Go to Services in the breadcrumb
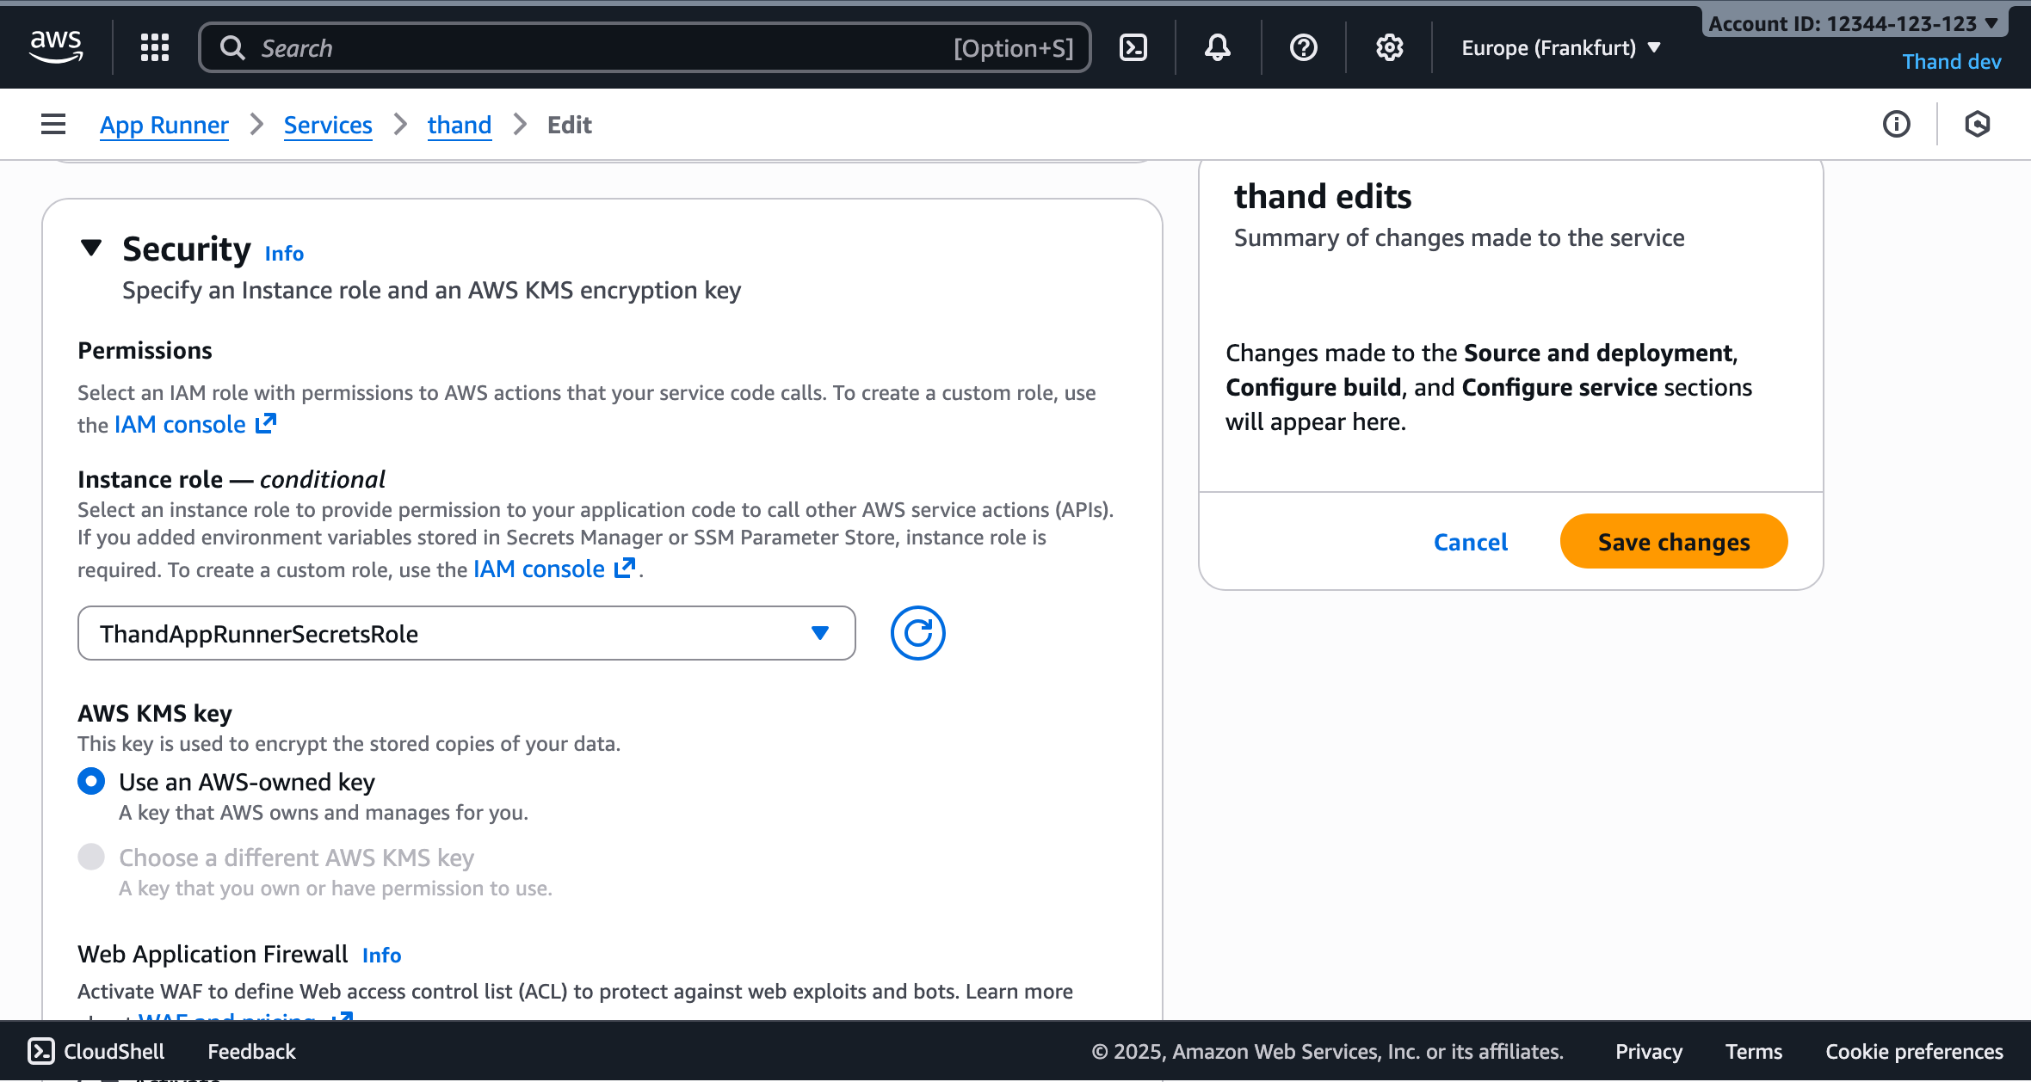The image size is (2031, 1082). [328, 125]
